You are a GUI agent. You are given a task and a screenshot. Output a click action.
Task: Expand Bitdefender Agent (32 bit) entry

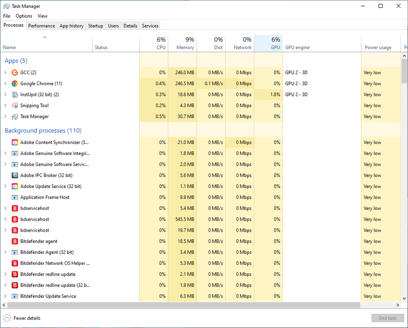click(5, 252)
